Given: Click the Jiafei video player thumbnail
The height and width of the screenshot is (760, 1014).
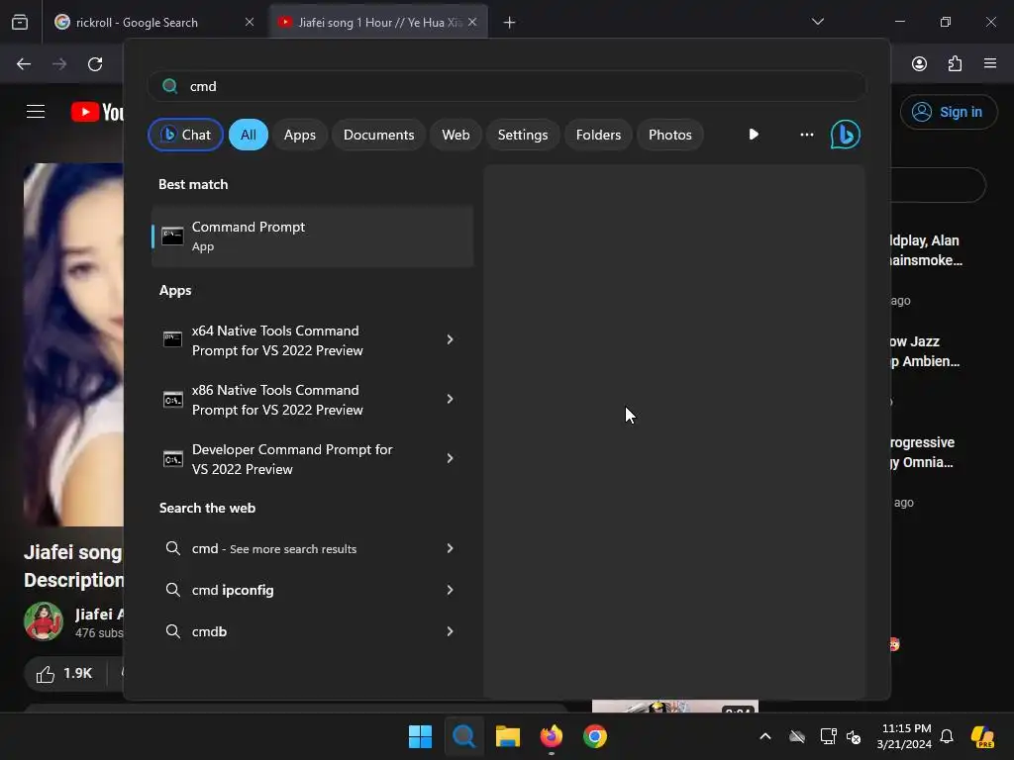Looking at the screenshot, I should click(73, 344).
